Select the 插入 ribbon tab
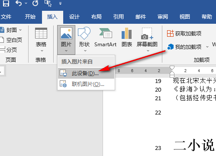The width and height of the screenshot is (216, 156). pyautogui.click(x=52, y=17)
